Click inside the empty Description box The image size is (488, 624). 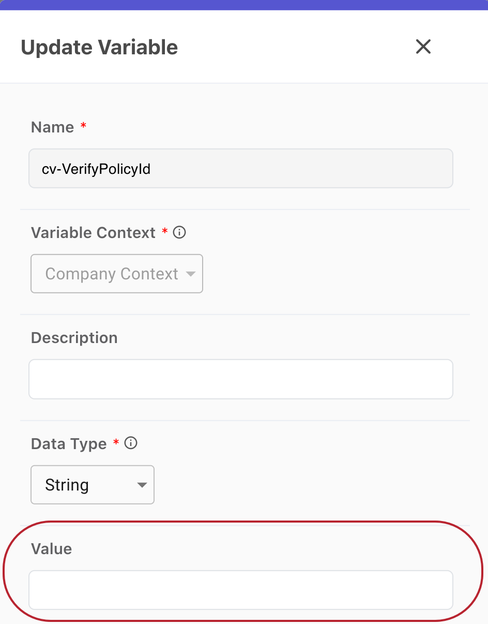pyautogui.click(x=240, y=379)
